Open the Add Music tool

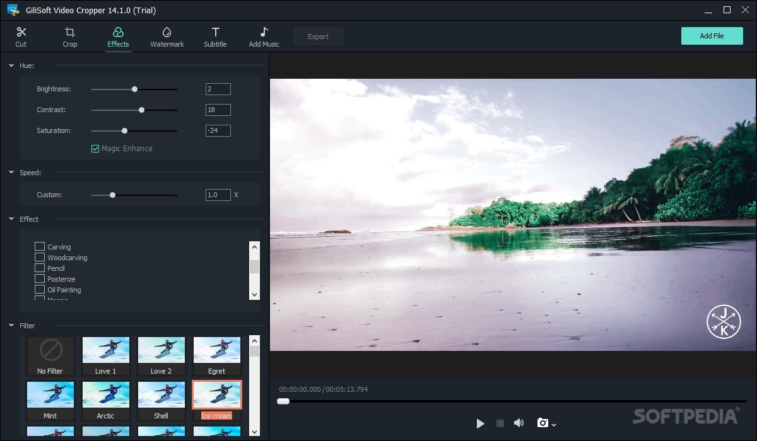coord(263,36)
